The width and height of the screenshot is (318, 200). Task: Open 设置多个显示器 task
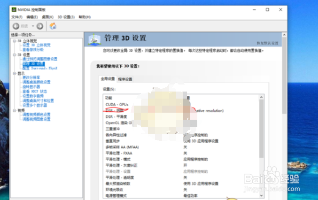[35, 105]
